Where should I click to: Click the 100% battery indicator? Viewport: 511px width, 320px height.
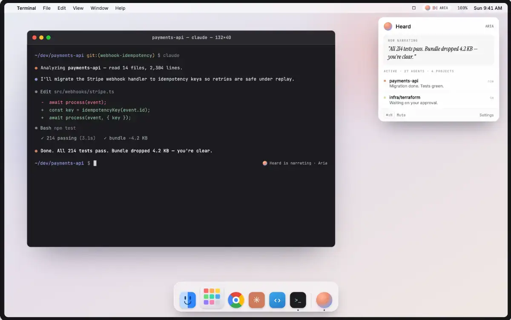(462, 8)
